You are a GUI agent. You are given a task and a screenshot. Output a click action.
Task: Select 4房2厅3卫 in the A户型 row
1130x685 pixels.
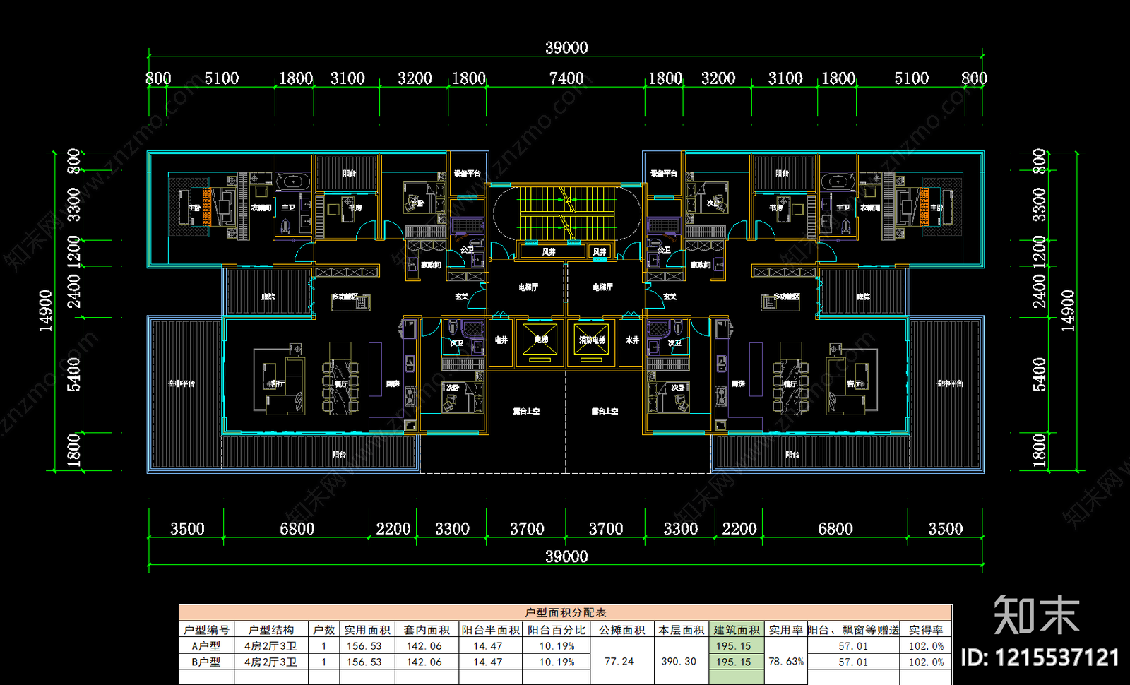tap(271, 646)
